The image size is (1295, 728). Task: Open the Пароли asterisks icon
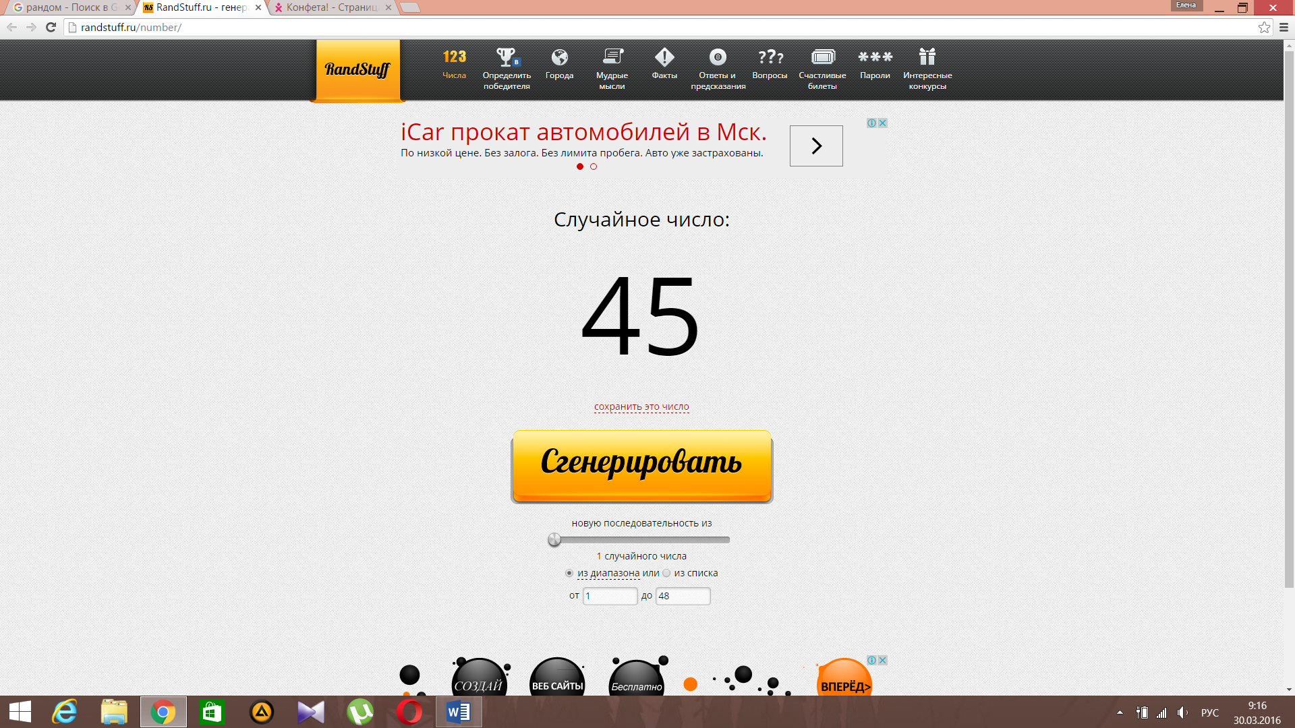[x=875, y=57]
